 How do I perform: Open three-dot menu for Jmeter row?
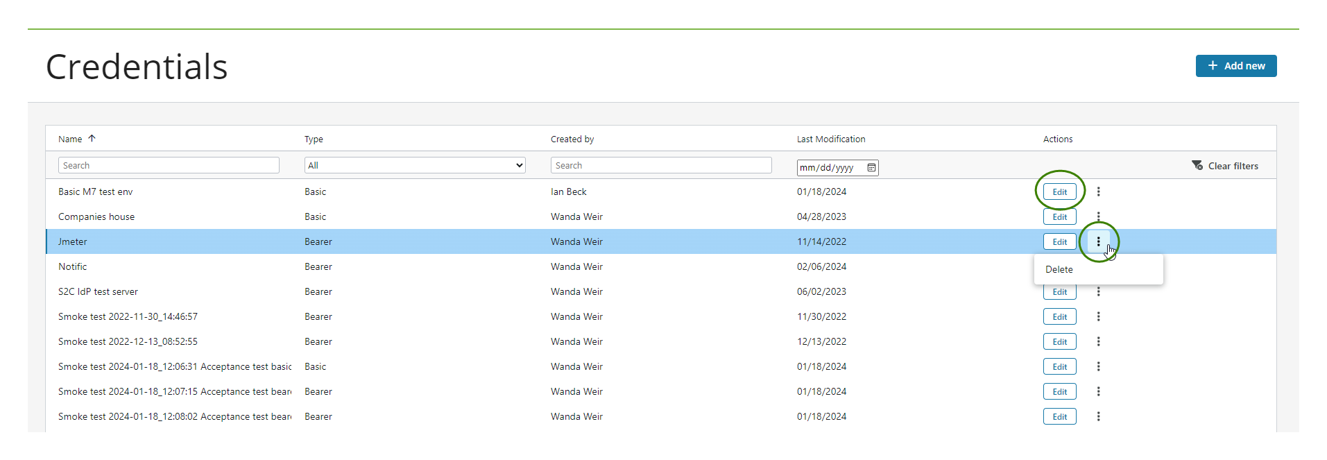pos(1098,241)
